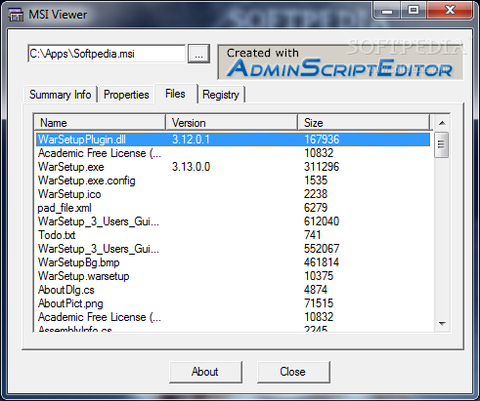Click the AdminScriptEditor banner

340,62
